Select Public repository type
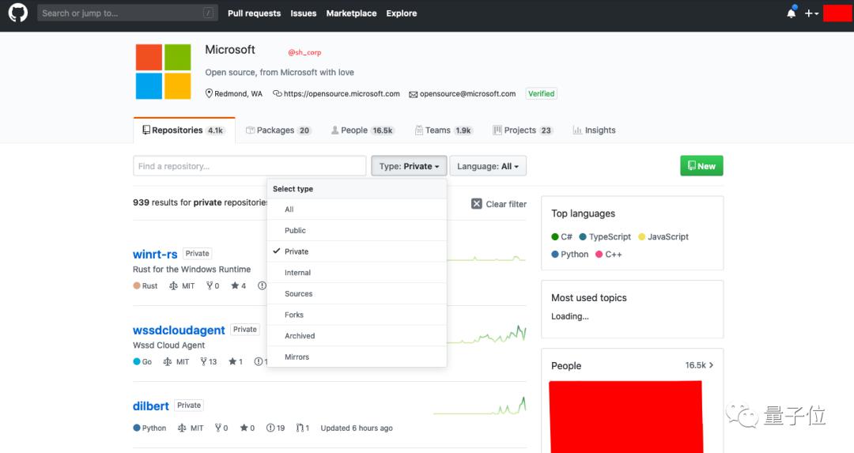854x453 pixels. tap(357, 230)
